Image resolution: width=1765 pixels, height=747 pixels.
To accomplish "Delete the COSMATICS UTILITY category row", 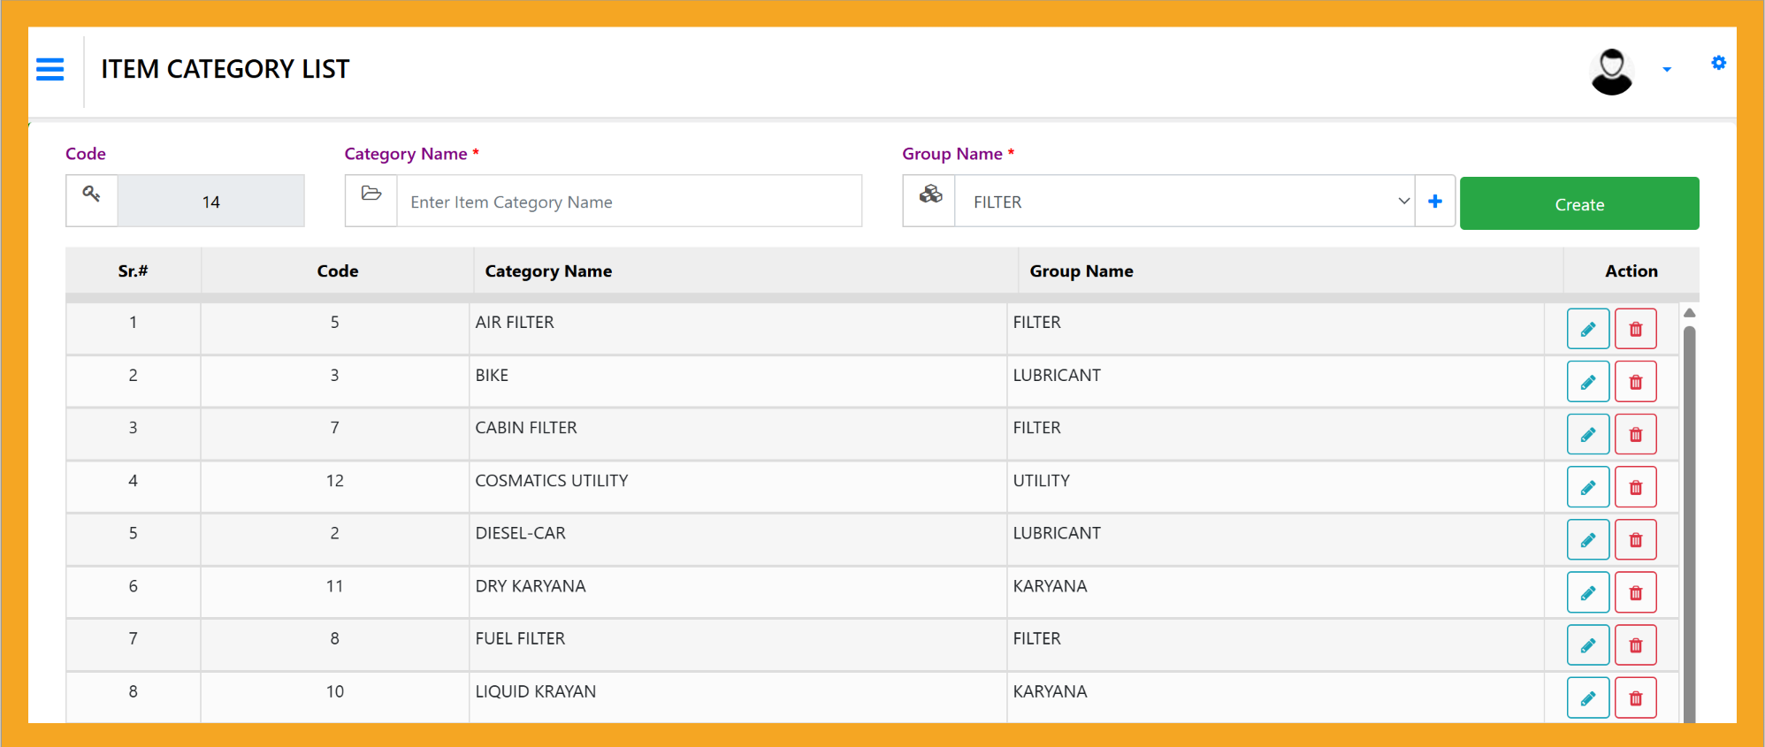I will click(1635, 487).
